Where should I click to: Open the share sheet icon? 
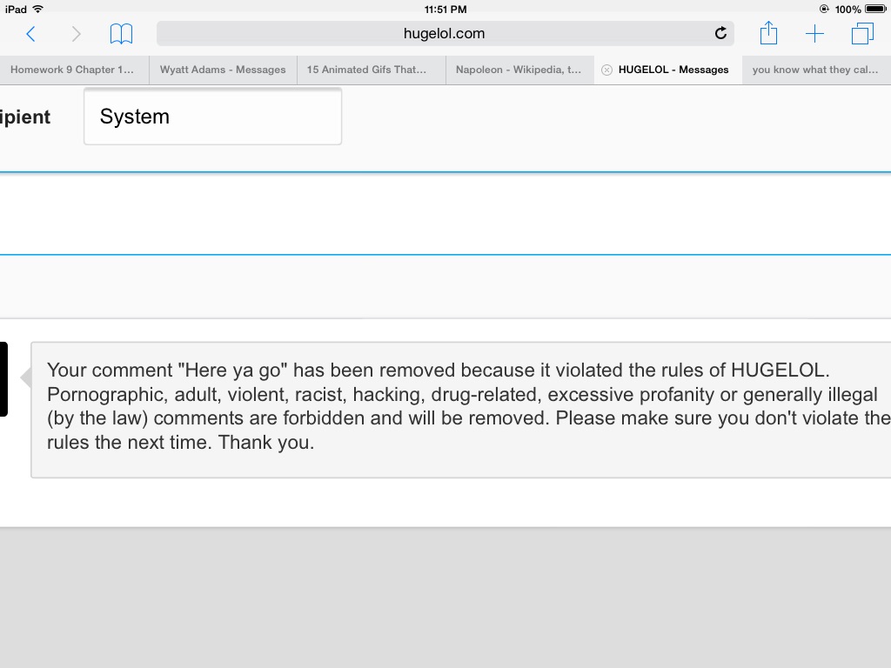(768, 33)
